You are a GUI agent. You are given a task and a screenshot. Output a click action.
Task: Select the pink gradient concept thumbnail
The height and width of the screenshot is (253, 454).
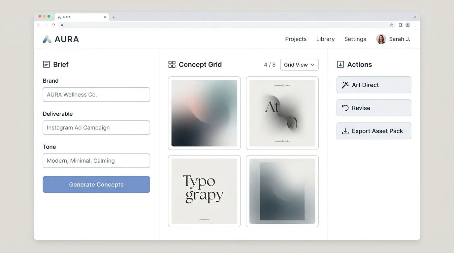tap(204, 113)
